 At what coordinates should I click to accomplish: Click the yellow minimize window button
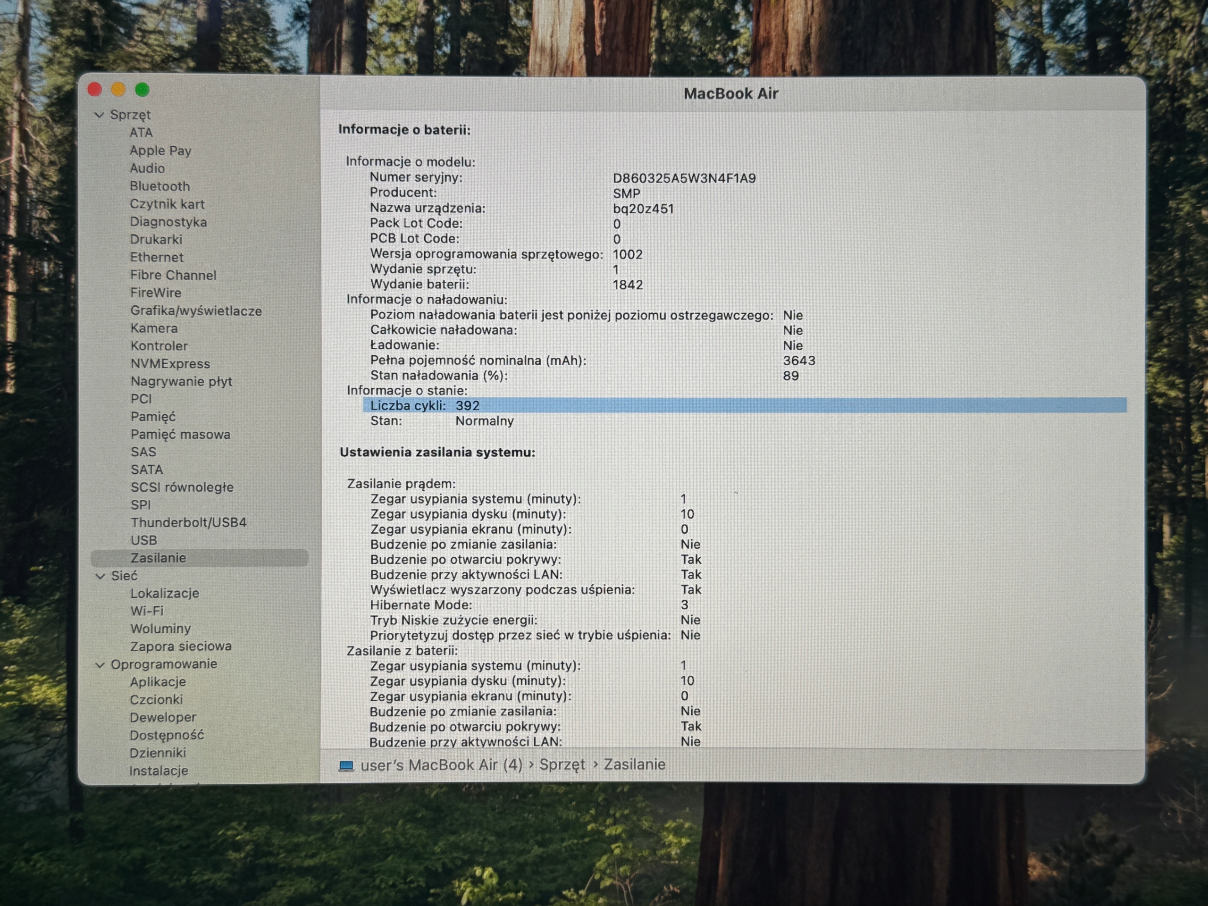click(118, 89)
